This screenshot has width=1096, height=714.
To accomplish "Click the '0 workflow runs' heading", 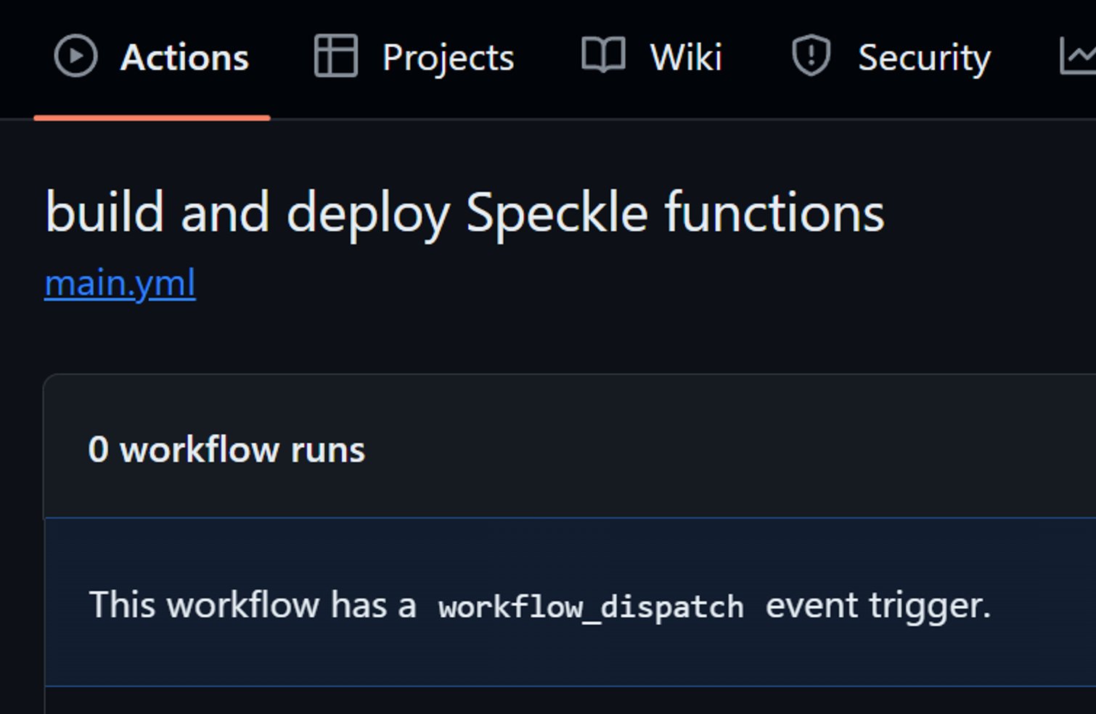I will point(226,449).
